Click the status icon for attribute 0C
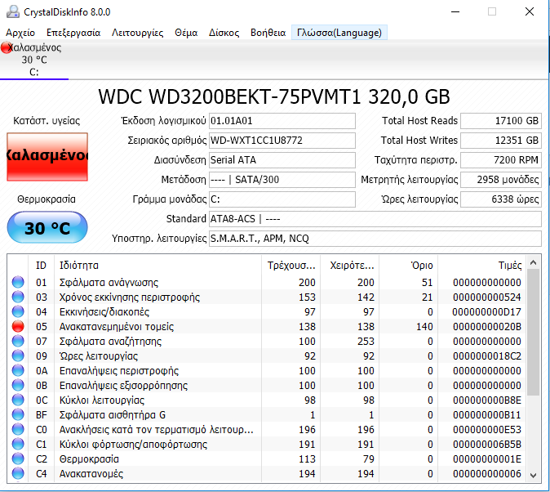Viewport: 550px width, 492px height. point(18,400)
